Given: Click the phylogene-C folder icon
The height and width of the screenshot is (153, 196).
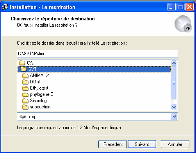Looking at the screenshot, I should coord(25,94).
